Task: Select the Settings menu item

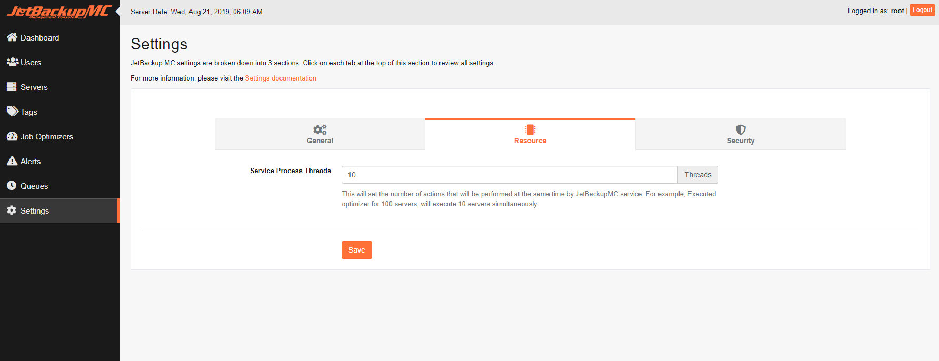Action: tap(60, 210)
